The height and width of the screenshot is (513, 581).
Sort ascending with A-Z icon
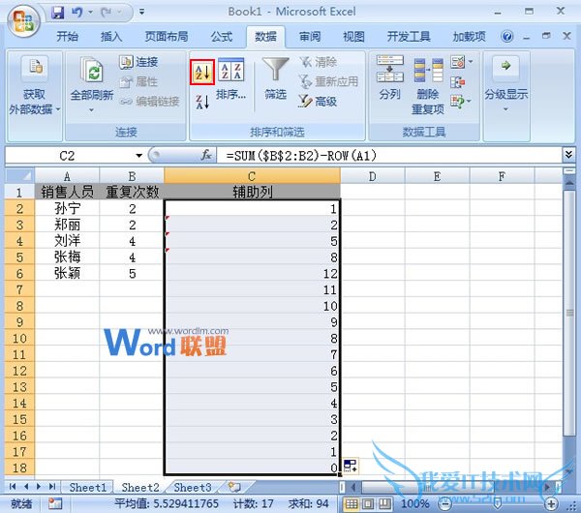click(x=202, y=72)
